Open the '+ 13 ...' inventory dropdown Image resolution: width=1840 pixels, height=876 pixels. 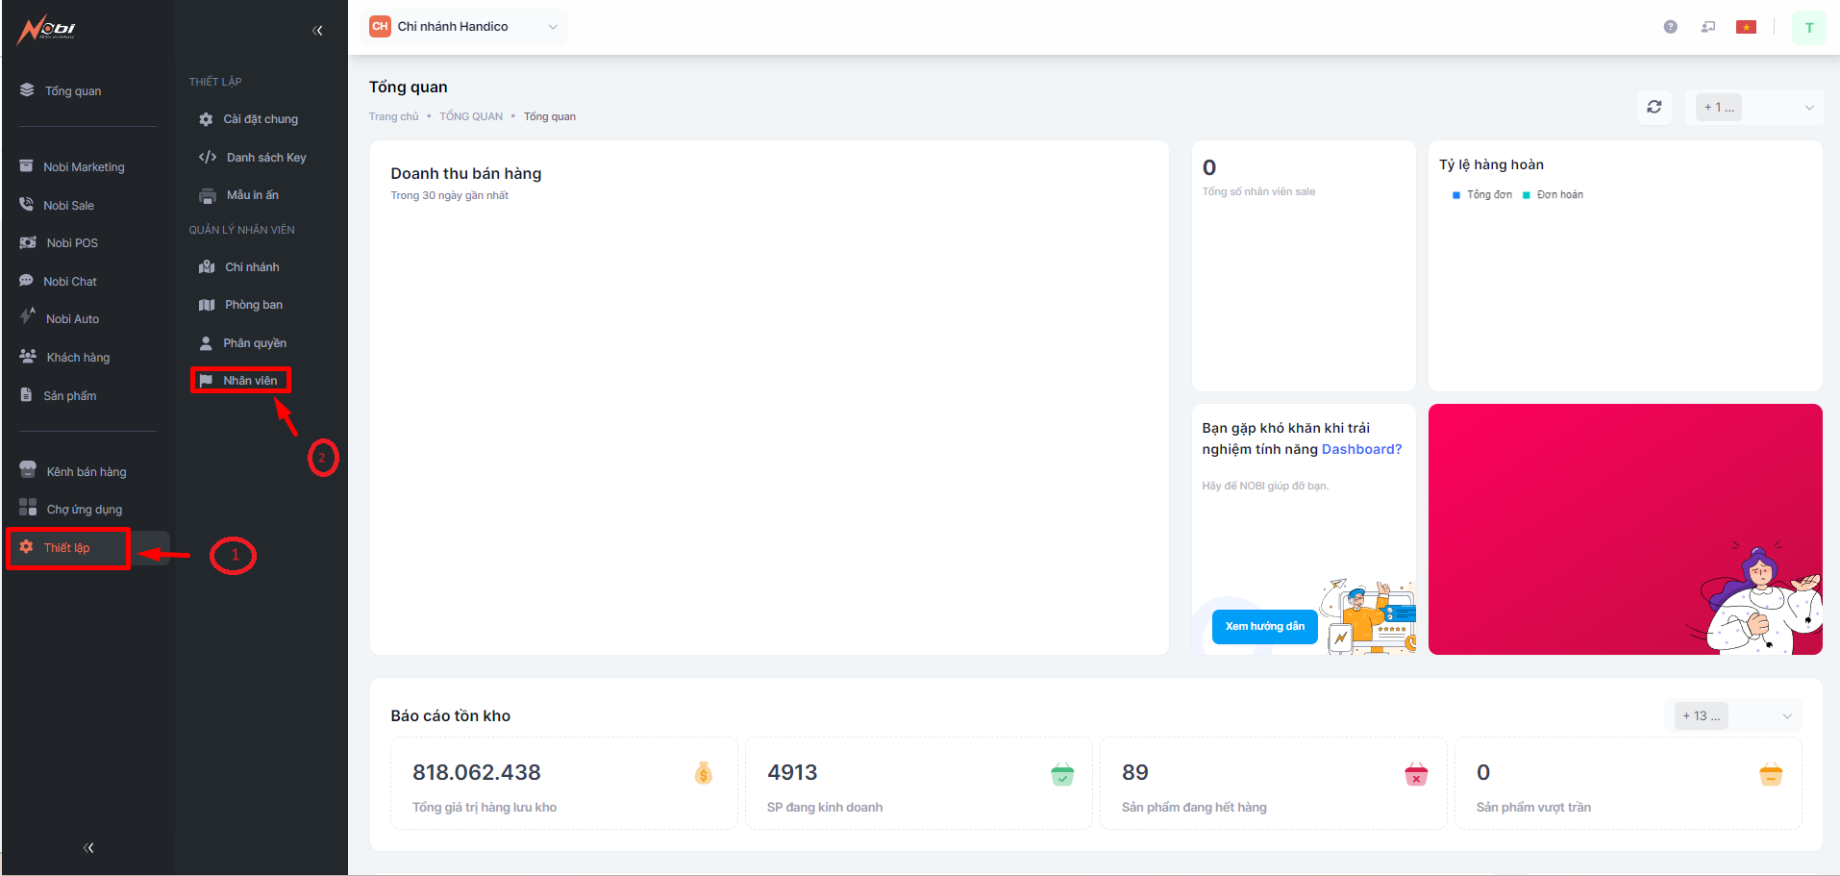point(1732,715)
